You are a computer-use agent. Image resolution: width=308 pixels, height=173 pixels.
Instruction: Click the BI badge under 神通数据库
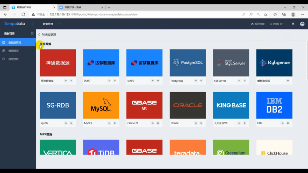pos(71,80)
